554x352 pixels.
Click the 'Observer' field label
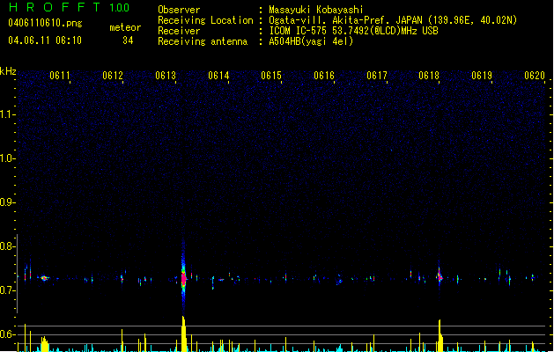[x=179, y=10]
